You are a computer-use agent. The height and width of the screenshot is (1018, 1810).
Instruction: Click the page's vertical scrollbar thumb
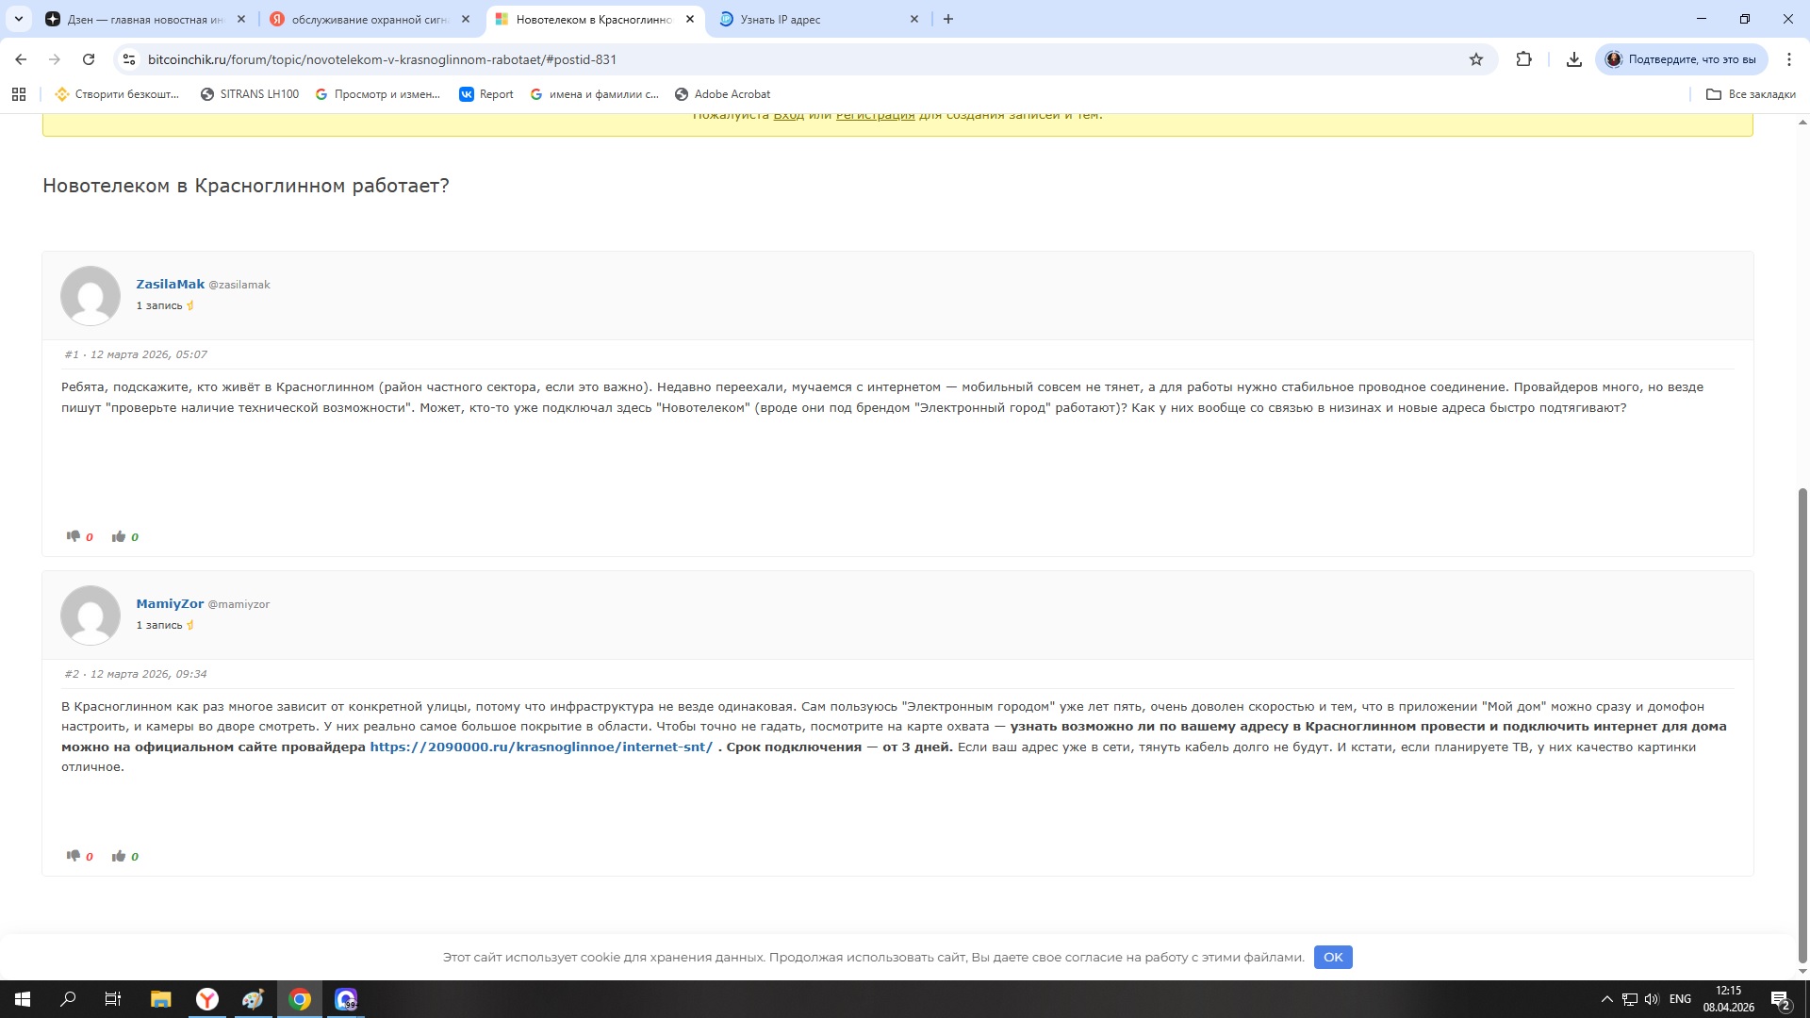[x=1802, y=726]
